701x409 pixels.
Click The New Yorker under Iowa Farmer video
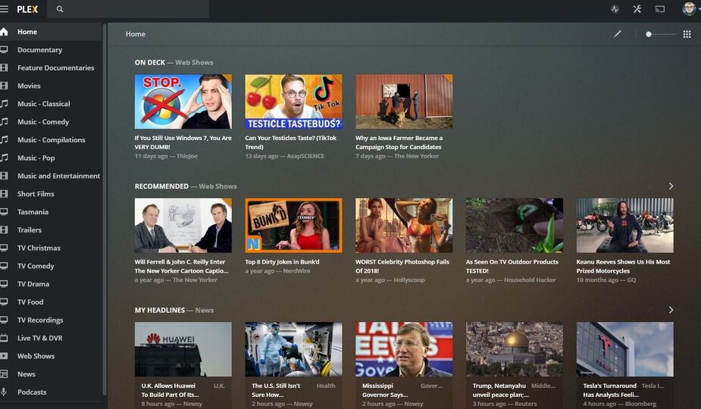tap(416, 156)
